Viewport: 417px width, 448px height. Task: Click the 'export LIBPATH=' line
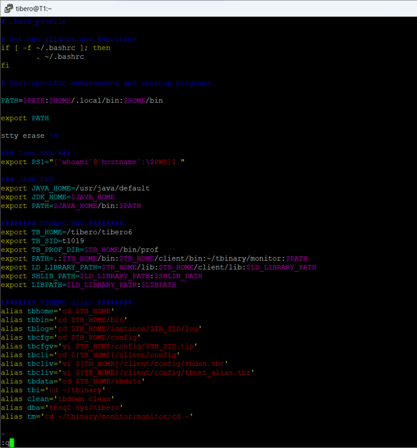tap(88, 285)
